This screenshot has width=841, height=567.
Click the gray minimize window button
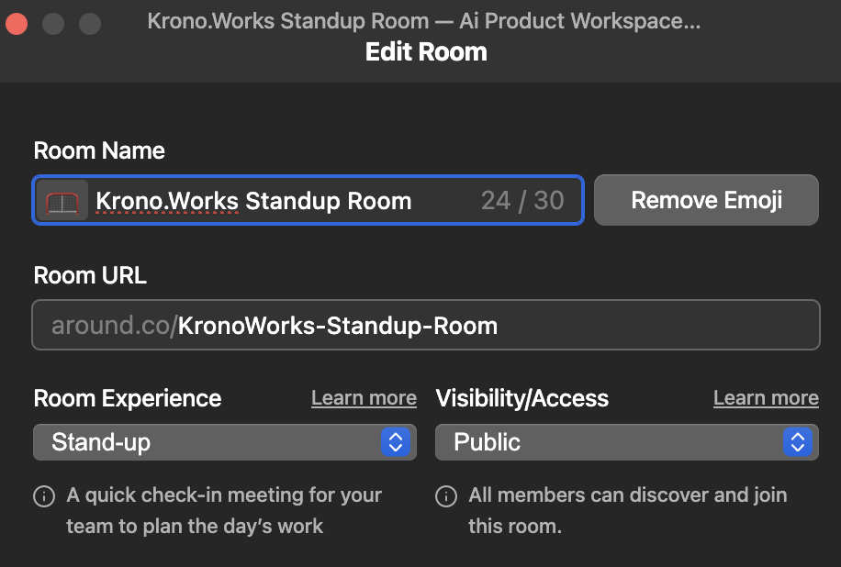(x=53, y=23)
